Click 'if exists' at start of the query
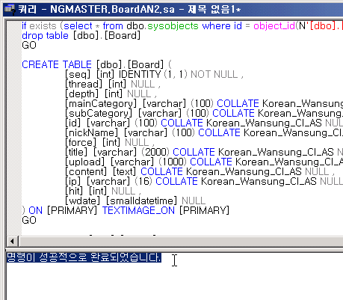 39,26
